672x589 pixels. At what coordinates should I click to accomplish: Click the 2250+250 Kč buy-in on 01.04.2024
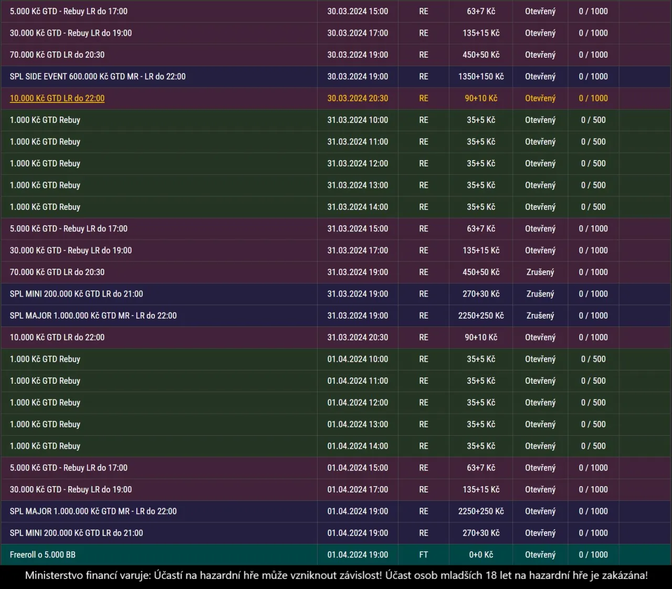[481, 511]
